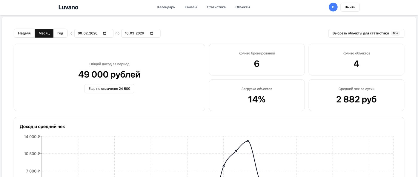The width and height of the screenshot is (418, 177).
Task: Click the Средний чек value 2 882 руб
Action: [356, 99]
